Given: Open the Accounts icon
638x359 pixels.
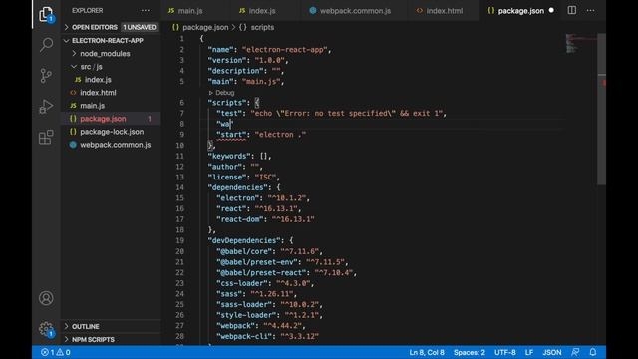Looking at the screenshot, I should tap(46, 298).
